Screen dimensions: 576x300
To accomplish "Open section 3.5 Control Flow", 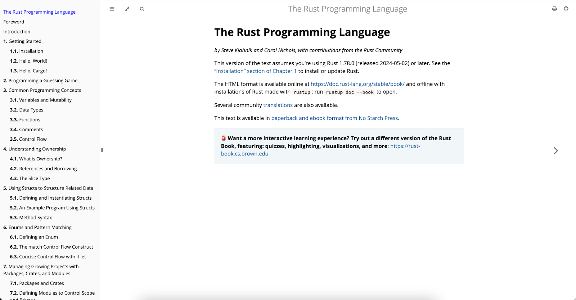I will click(x=28, y=139).
